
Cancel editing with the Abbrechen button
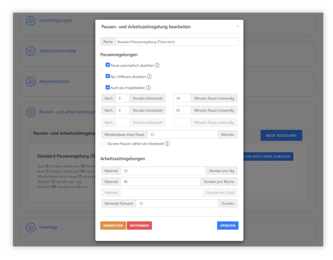(x=113, y=226)
